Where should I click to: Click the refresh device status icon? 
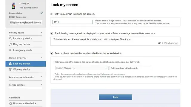click(42, 13)
